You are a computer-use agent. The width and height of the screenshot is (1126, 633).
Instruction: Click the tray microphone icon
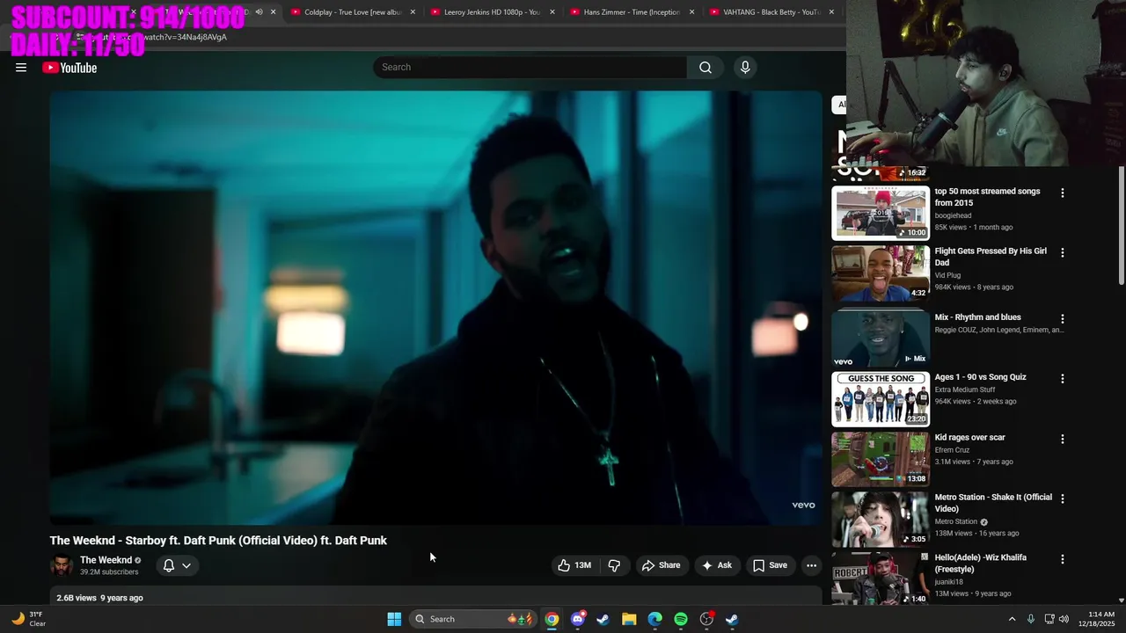[1031, 619]
